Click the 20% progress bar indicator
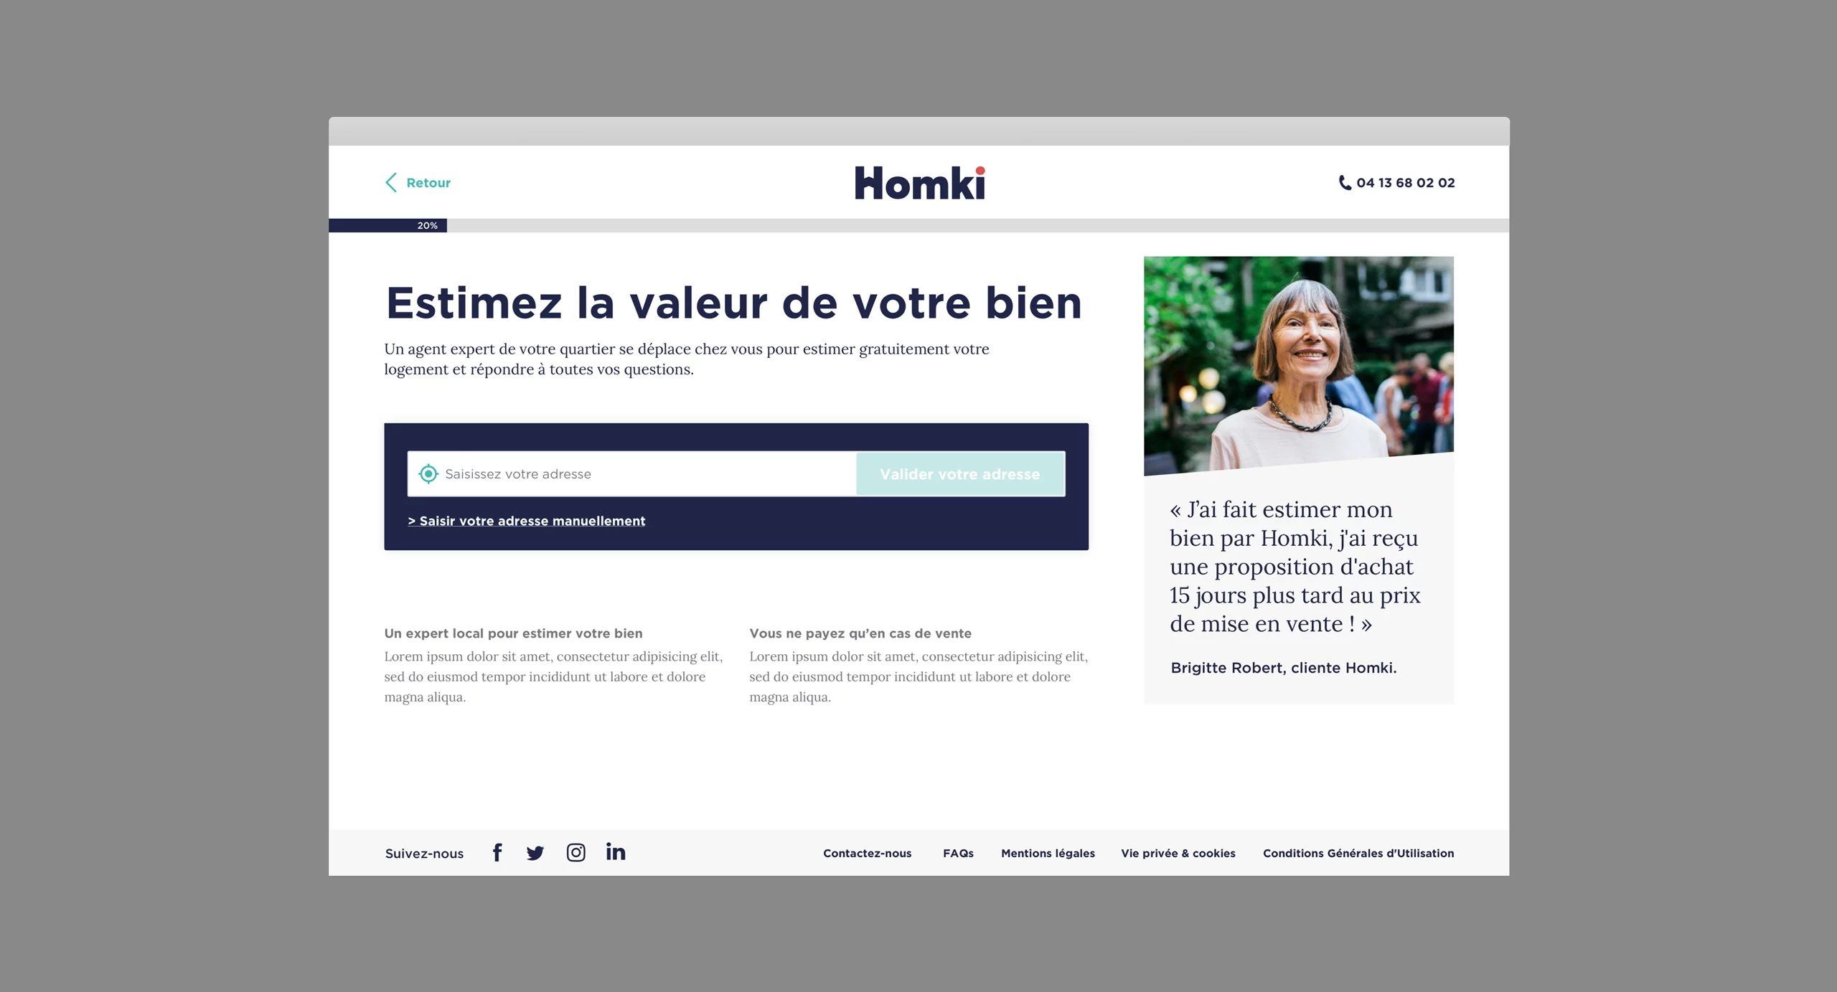 click(388, 225)
